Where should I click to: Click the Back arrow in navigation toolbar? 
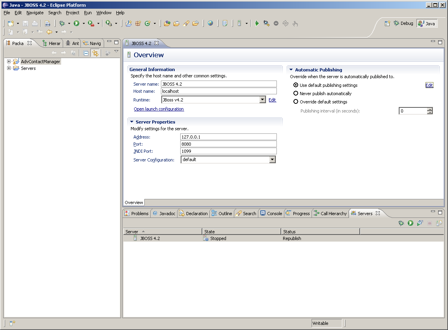pos(49,32)
